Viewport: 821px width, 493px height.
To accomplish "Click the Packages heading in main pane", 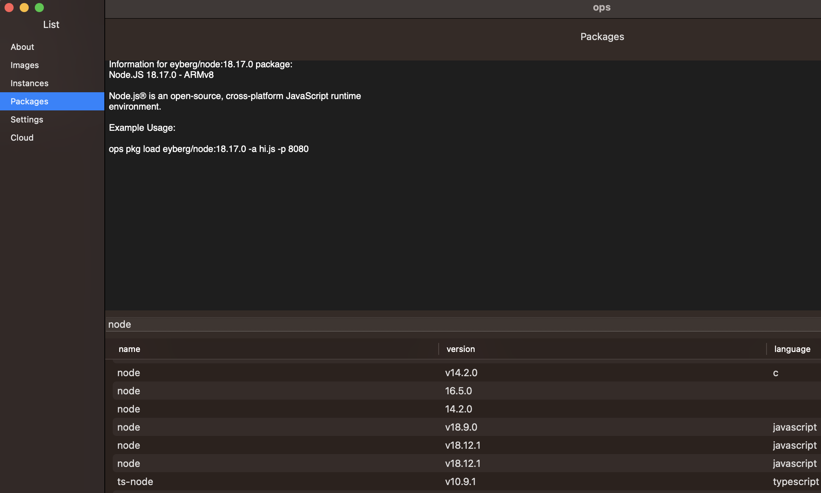I will click(602, 37).
